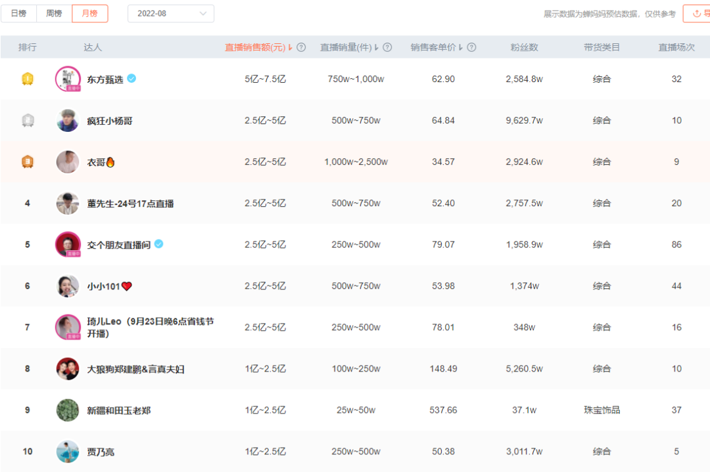The width and height of the screenshot is (710, 472).
Task: Open help icon next to 直播销售额(元)
Action: pos(301,47)
